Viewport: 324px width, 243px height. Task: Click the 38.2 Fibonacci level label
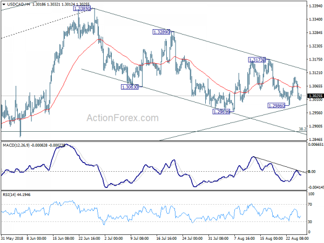(x=302, y=129)
